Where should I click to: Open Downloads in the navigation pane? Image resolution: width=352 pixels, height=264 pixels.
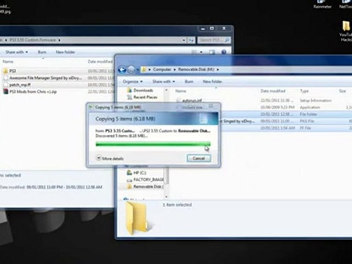pyautogui.click(x=143, y=90)
